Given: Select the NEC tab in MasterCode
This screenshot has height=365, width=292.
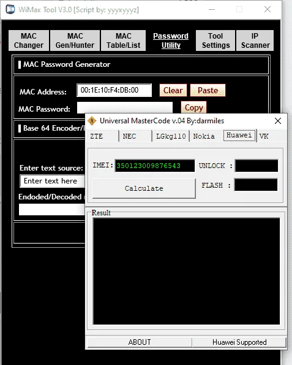Looking at the screenshot, I should [x=135, y=136].
